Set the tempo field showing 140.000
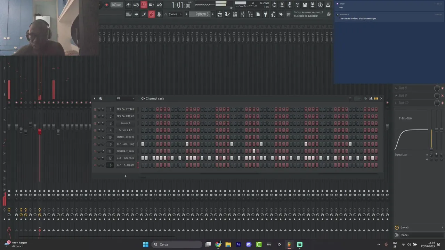Viewport: 445px width, 250px height. point(116,5)
